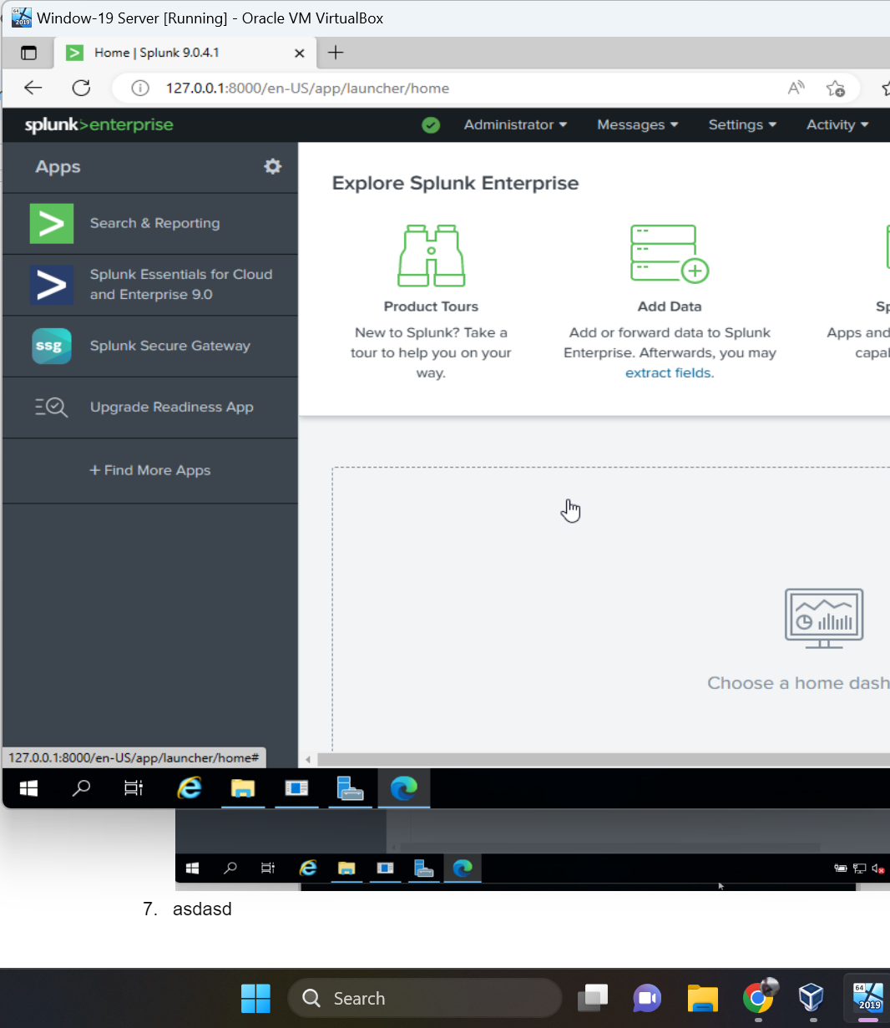Click the Product Tours binoculars icon
The width and height of the screenshot is (890, 1028).
[431, 256]
